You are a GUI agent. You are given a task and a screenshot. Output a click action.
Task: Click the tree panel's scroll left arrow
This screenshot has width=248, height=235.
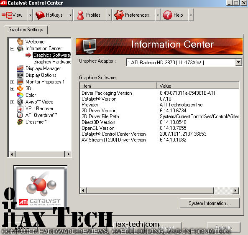point(12,154)
